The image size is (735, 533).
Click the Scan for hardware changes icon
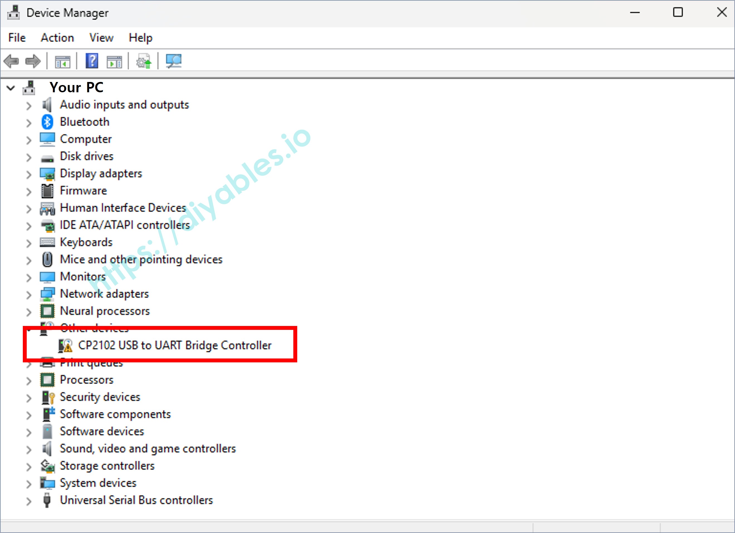click(x=174, y=61)
